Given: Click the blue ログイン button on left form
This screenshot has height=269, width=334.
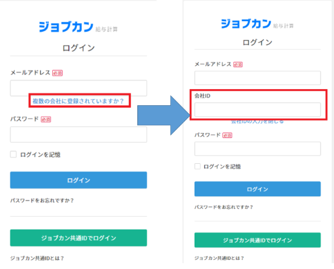Looking at the screenshot, I should point(79,180).
